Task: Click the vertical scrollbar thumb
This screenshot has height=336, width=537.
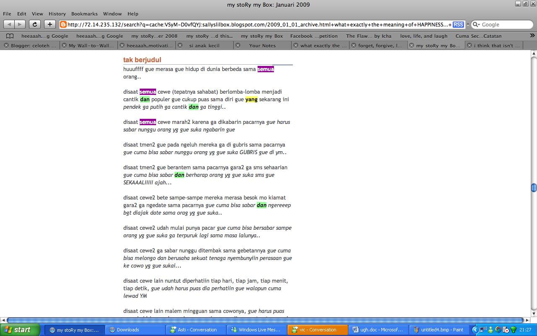Action: [534, 188]
